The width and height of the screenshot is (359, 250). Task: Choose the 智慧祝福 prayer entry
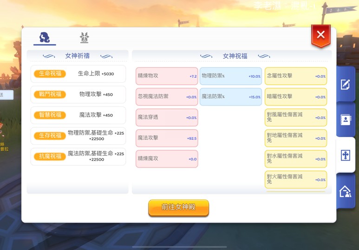click(x=78, y=115)
